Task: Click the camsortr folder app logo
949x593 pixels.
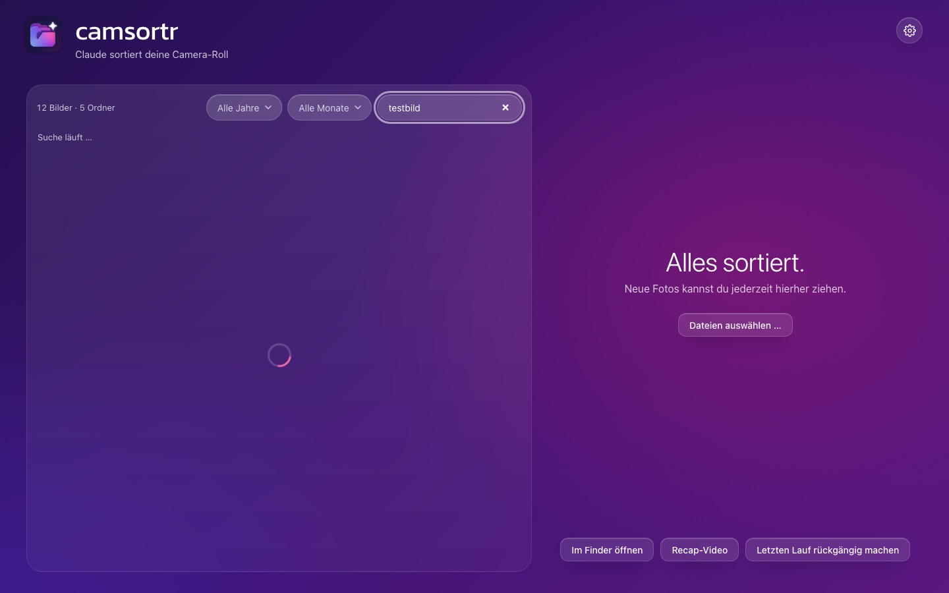Action: [43, 34]
